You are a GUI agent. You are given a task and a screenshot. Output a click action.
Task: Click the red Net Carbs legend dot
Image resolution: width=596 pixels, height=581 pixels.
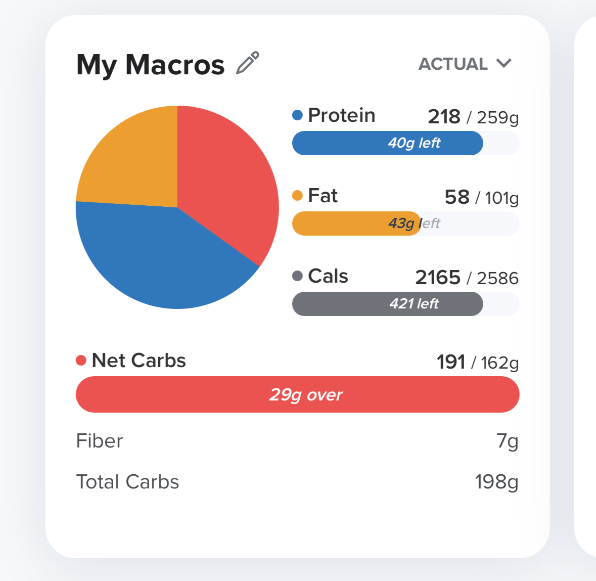click(x=81, y=361)
